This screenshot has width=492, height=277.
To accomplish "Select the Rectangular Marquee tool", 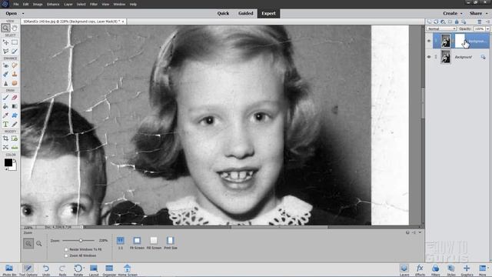I will (15, 42).
